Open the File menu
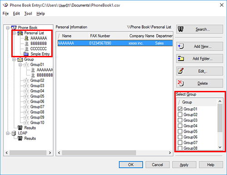 pyautogui.click(x=5, y=14)
